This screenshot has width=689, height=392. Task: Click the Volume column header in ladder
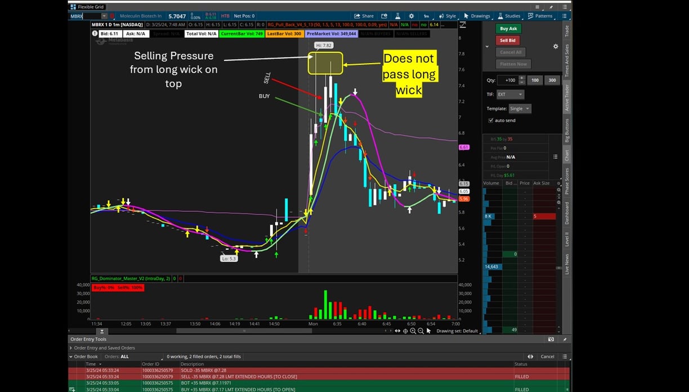click(491, 183)
